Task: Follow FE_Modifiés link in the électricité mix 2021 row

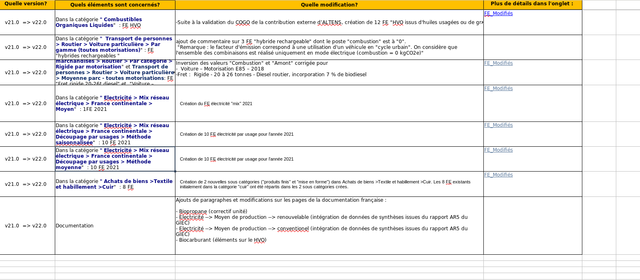Action: pyautogui.click(x=498, y=88)
